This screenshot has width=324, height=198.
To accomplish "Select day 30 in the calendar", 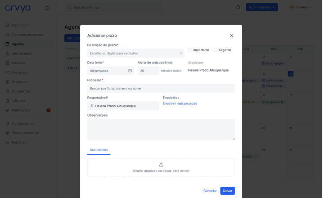I will point(264,150).
